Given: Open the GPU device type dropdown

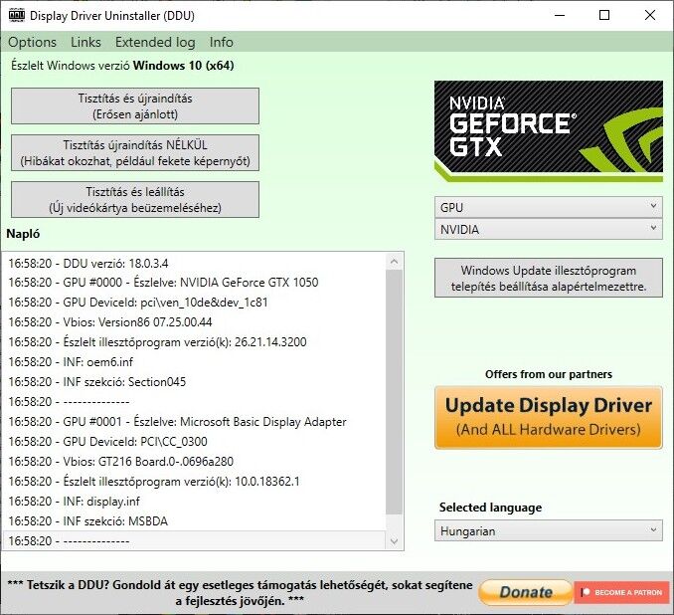Looking at the screenshot, I should 549,207.
